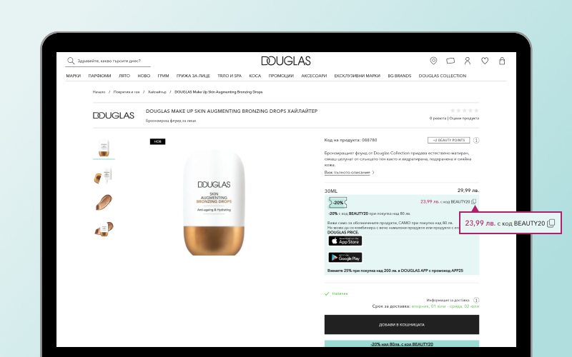Rate product using the star rating
This screenshot has height=357, width=572.
point(464,111)
